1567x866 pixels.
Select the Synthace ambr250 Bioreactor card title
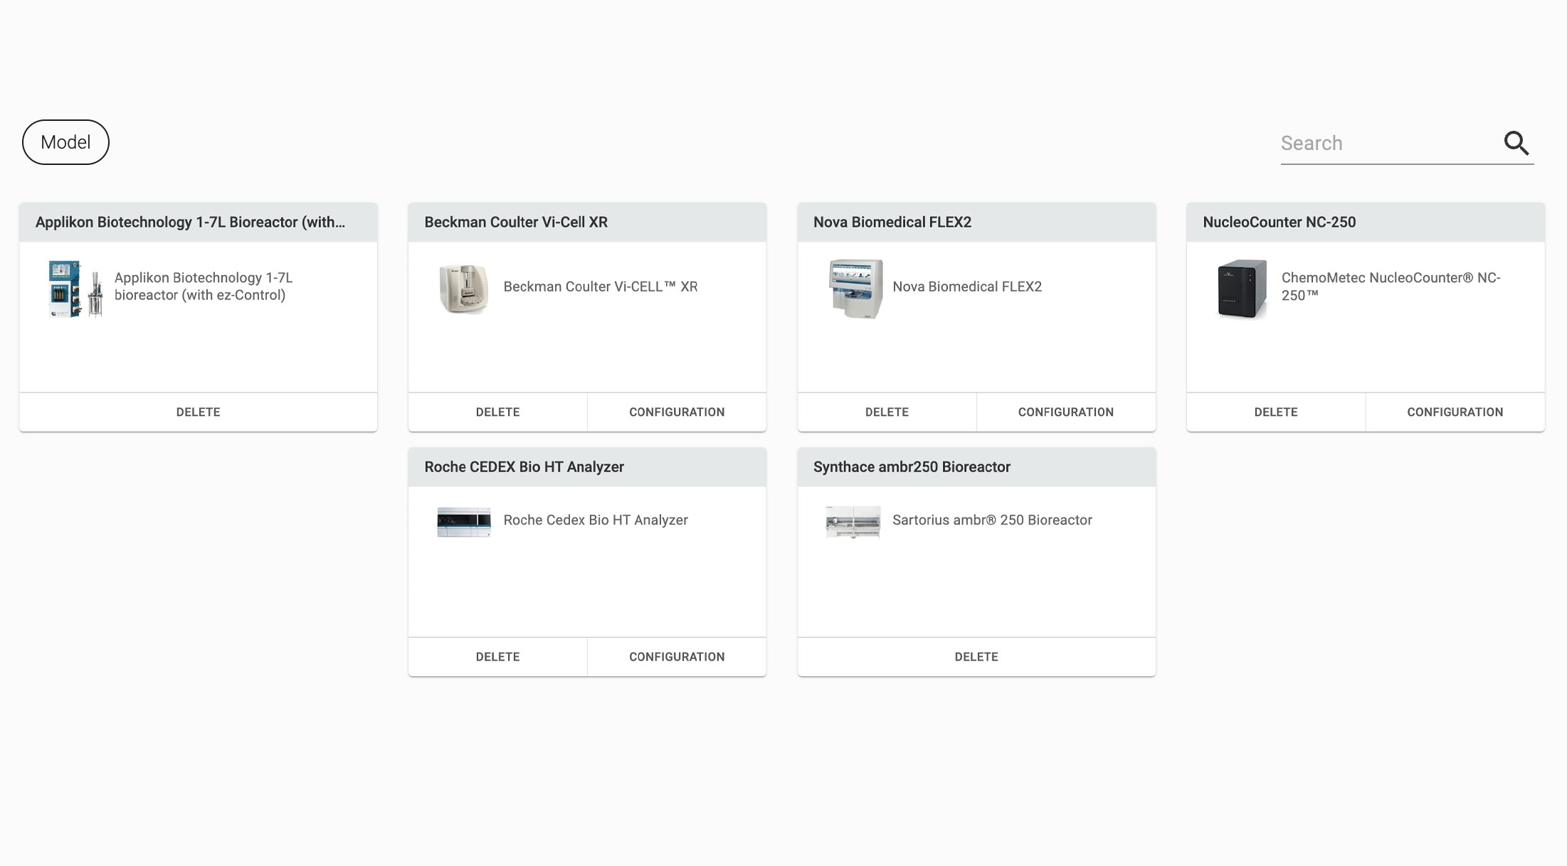coord(912,467)
